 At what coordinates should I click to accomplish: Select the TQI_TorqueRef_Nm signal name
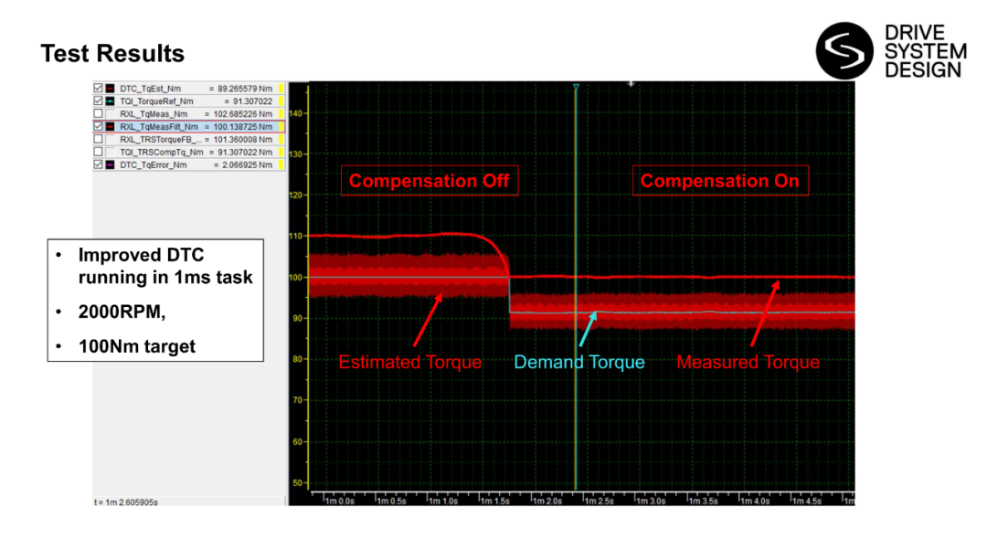[156, 101]
